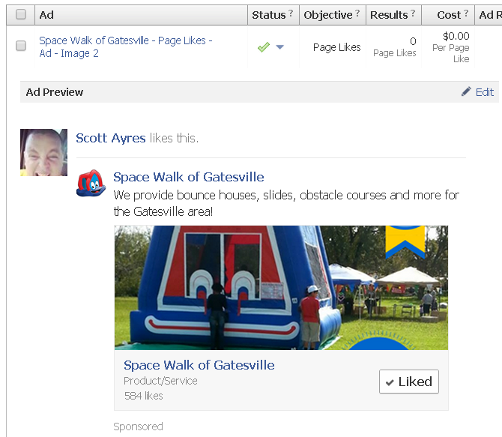Click the 'Product/Service' category text
Screen dimensions: 502x437
click(x=161, y=381)
